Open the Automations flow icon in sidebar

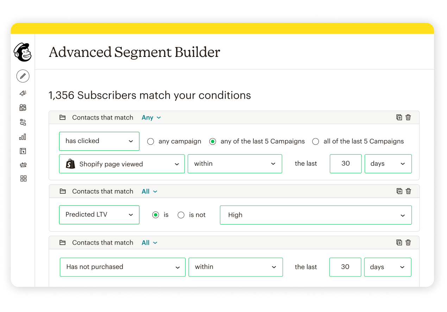(x=23, y=122)
